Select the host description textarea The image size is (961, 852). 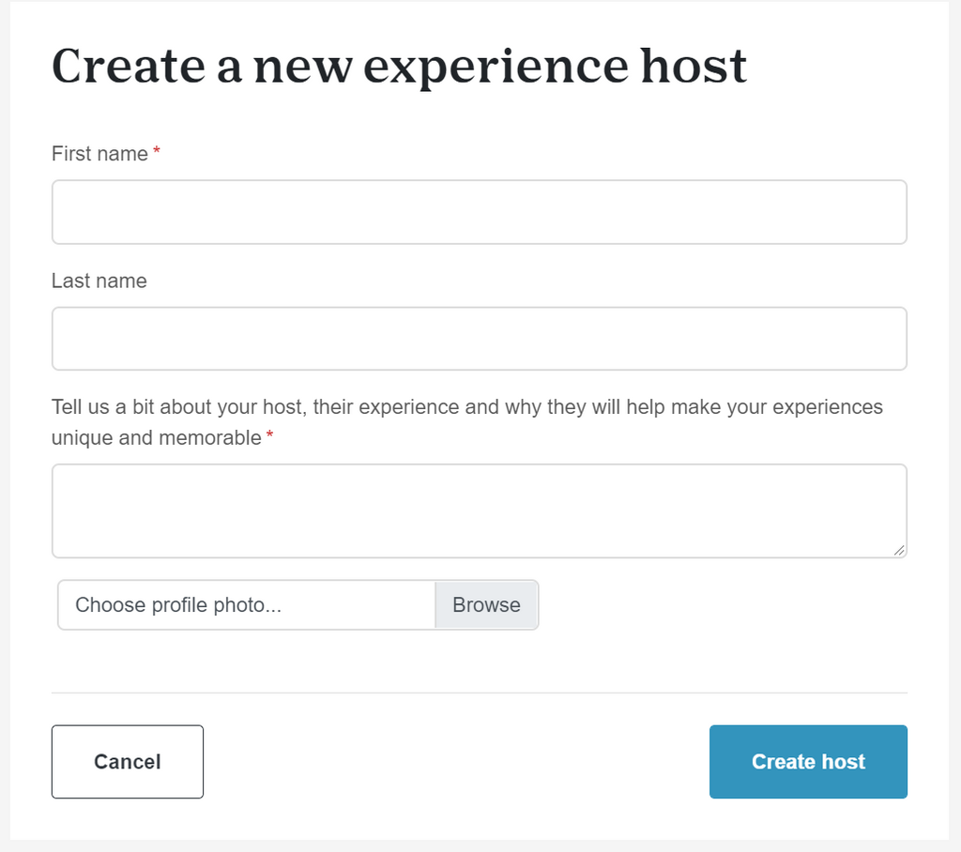(x=480, y=511)
